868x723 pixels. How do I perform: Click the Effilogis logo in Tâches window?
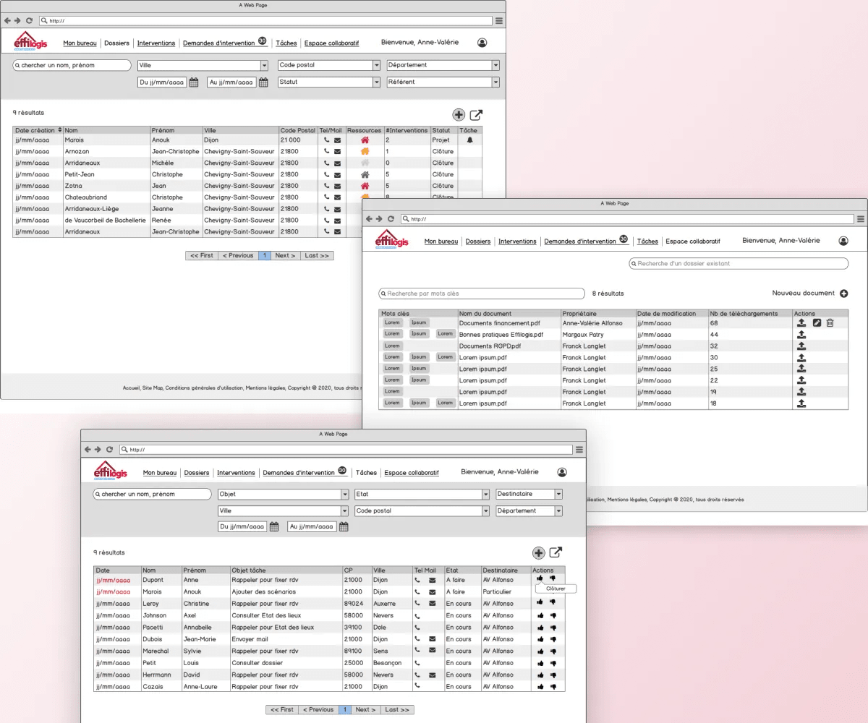[x=111, y=471]
